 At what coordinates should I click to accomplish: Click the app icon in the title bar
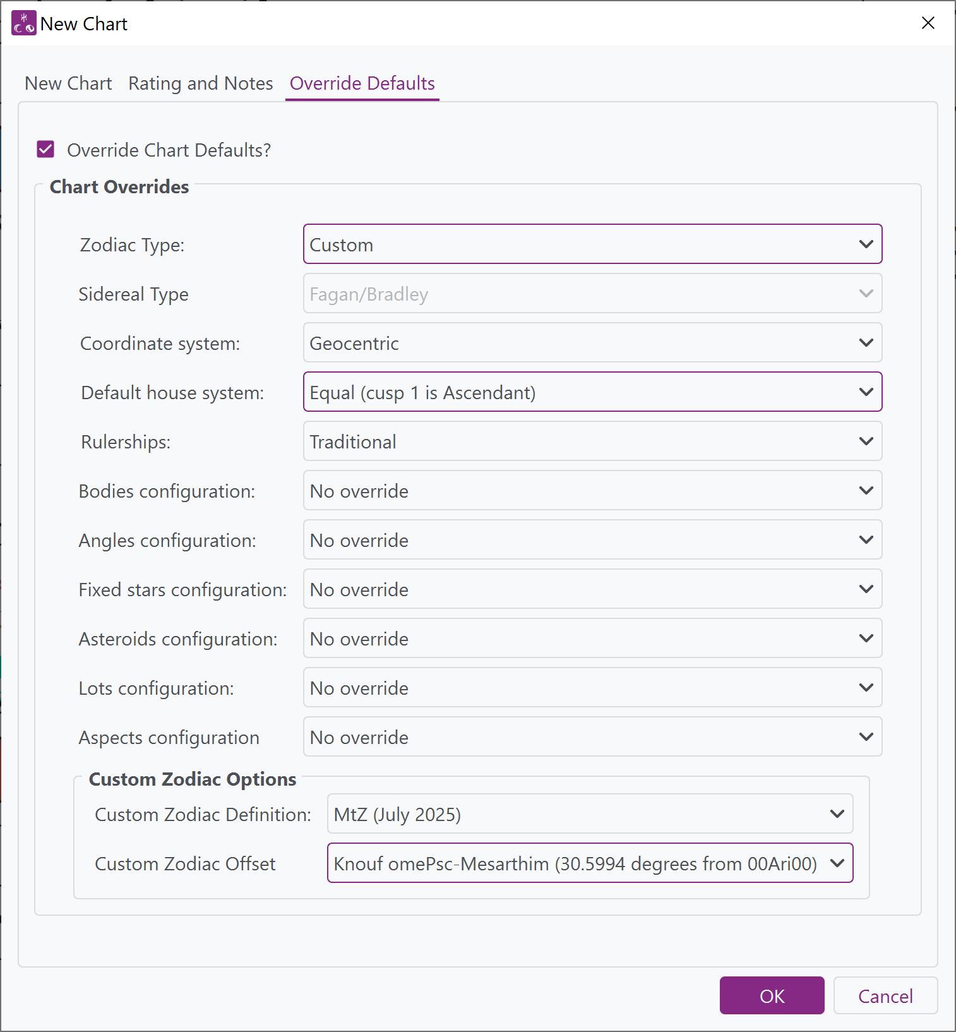tap(24, 23)
